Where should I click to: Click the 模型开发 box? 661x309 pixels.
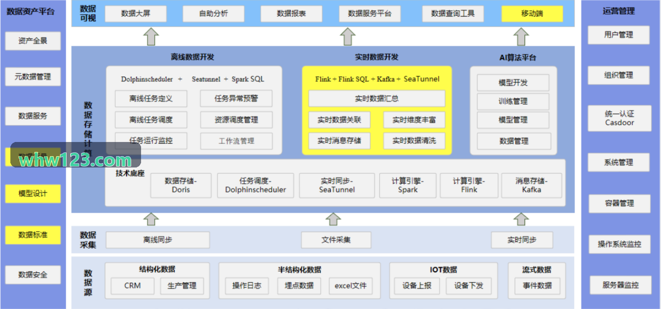[513, 83]
